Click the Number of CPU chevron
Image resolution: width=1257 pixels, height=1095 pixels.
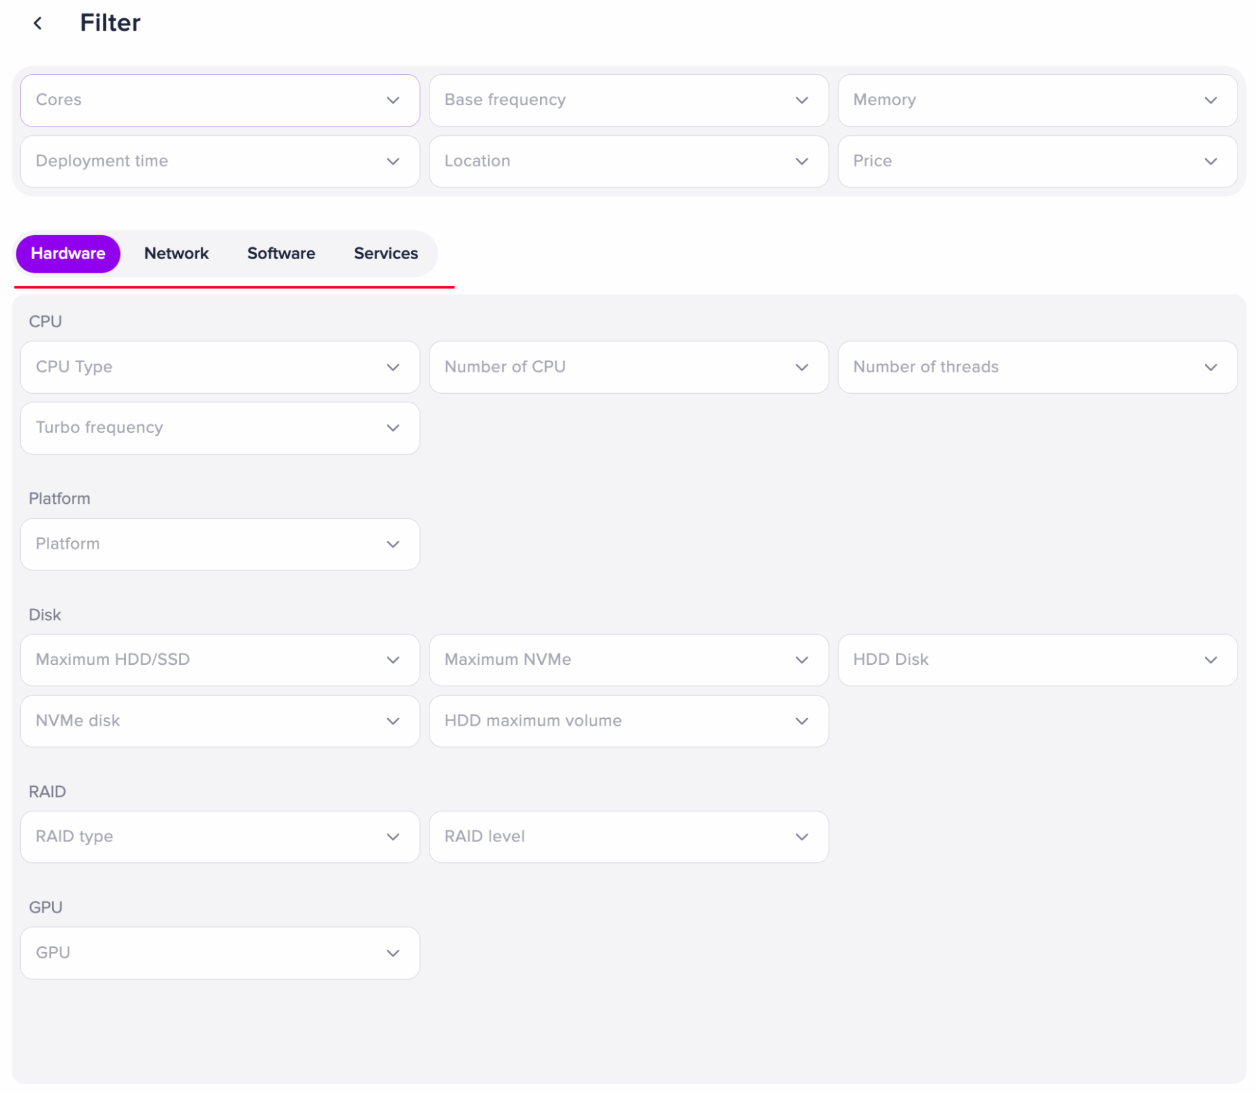click(802, 367)
